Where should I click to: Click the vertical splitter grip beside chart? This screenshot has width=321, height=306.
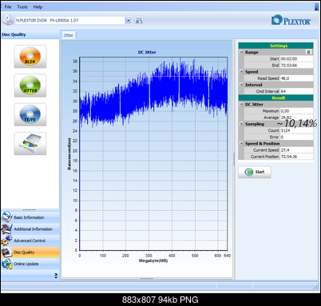234,159
